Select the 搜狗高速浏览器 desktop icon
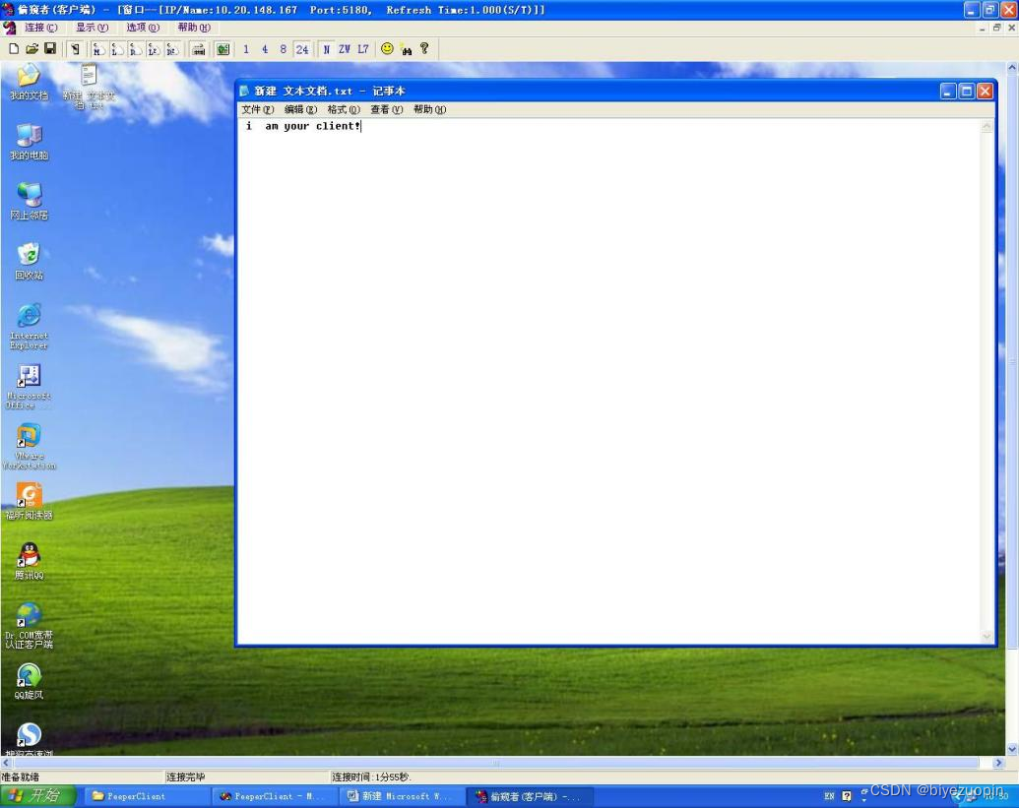This screenshot has height=808, width=1019. click(x=29, y=739)
